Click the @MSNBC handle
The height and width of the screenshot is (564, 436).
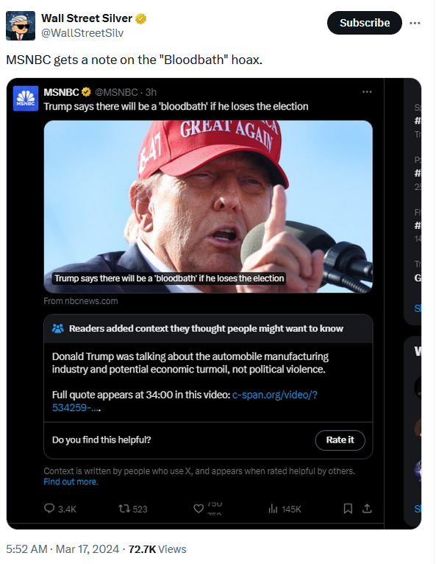click(116, 92)
